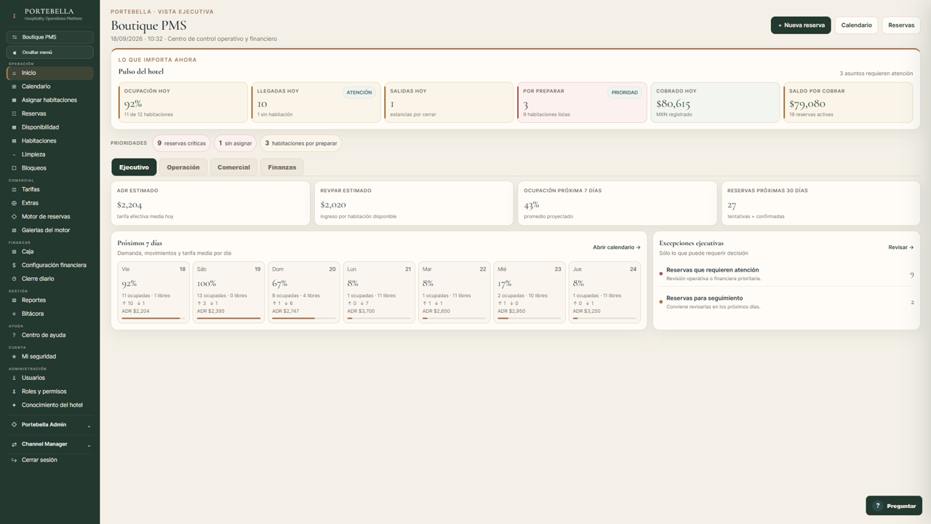This screenshot has width=931, height=524.
Task: Open Limpieza from its sidebar icon
Action: pyautogui.click(x=14, y=154)
